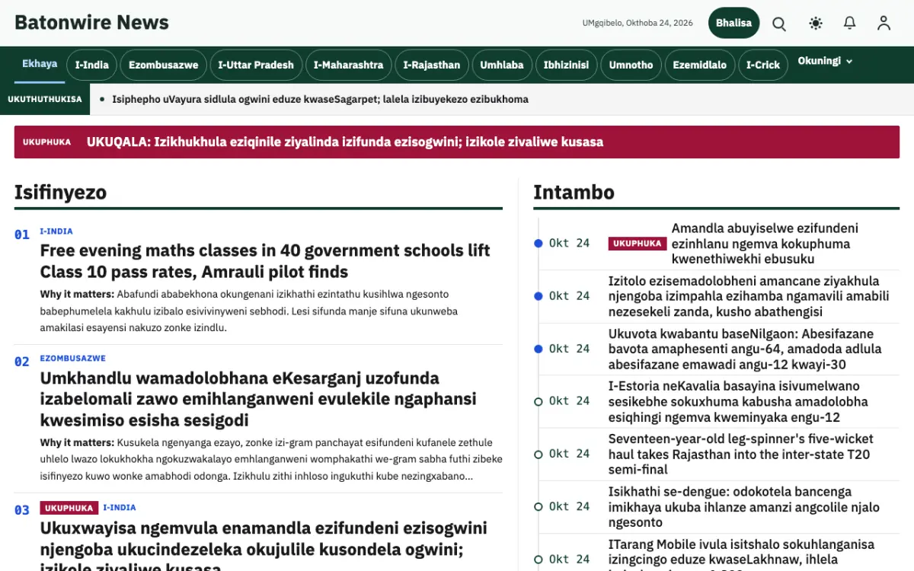Viewport: 914px width, 571px height.
Task: Open notifications bell icon
Action: 850,24
